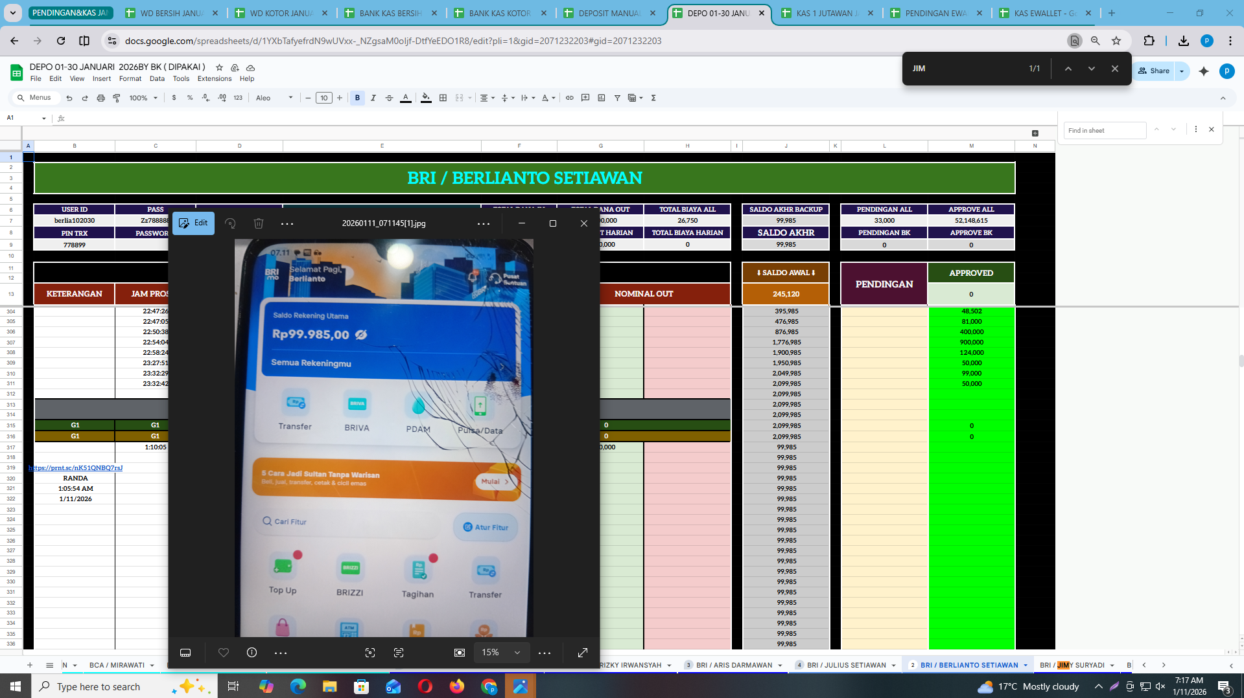This screenshot has height=698, width=1244.
Task: Open the Format menu
Action: point(130,79)
